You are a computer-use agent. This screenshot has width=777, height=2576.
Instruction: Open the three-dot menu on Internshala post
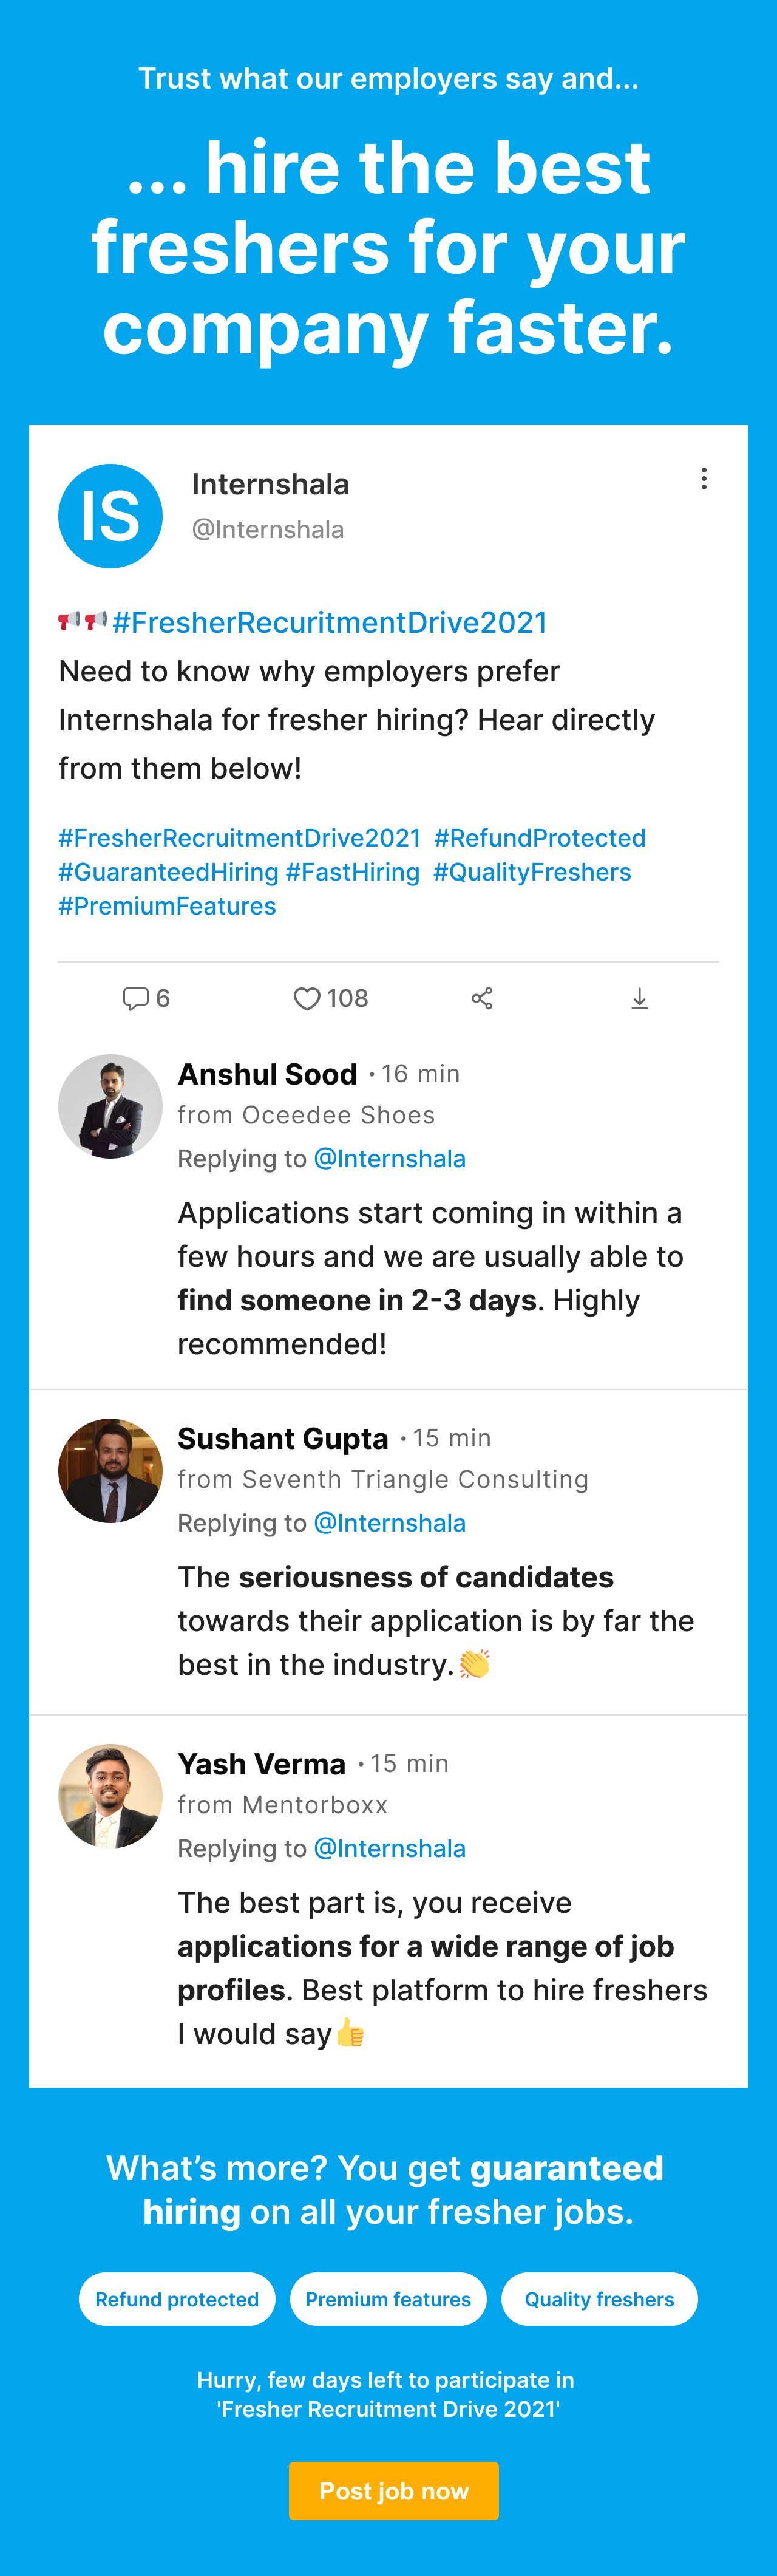pyautogui.click(x=704, y=479)
